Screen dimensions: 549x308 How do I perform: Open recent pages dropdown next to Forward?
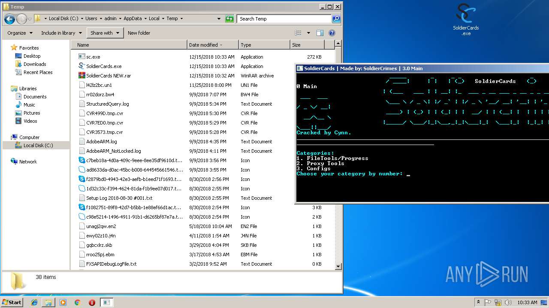click(x=30, y=19)
